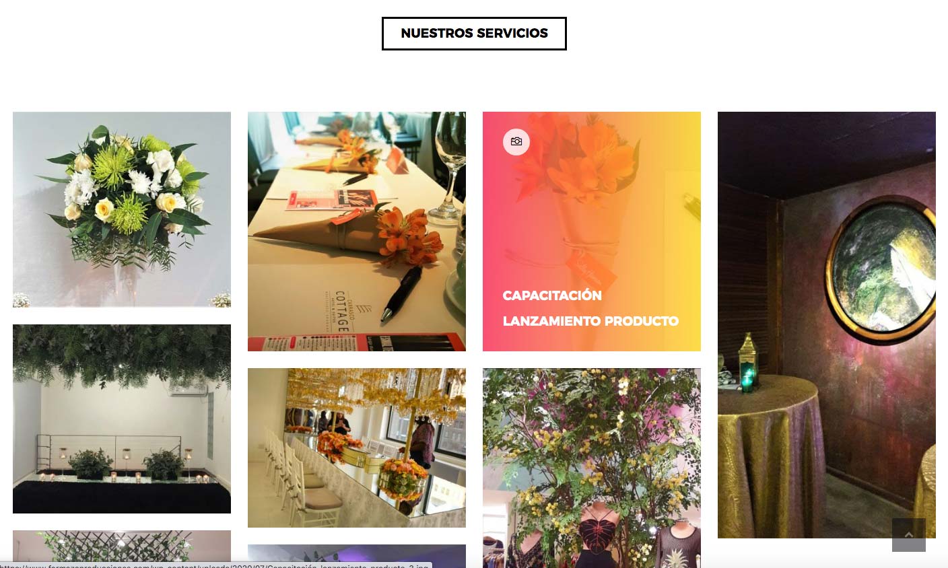The height and width of the screenshot is (568, 948).
Task: Click the black pen beside the notepad
Action: coord(401,294)
